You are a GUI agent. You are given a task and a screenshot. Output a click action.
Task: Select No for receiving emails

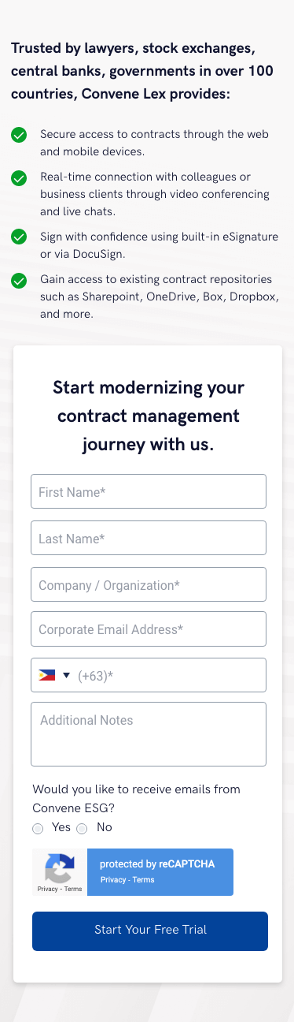(x=82, y=828)
